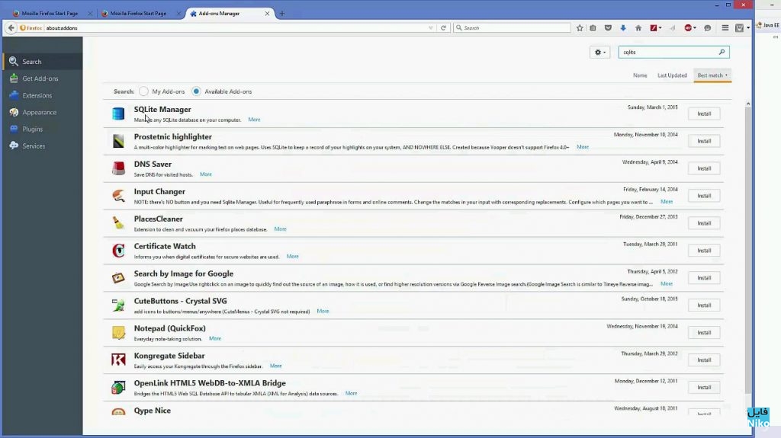The image size is (781, 438).
Task: Show bookmarks list icon
Action: pos(593,28)
